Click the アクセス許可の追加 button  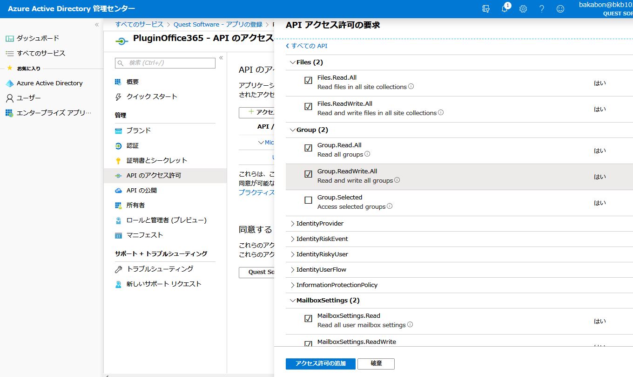tap(321, 363)
